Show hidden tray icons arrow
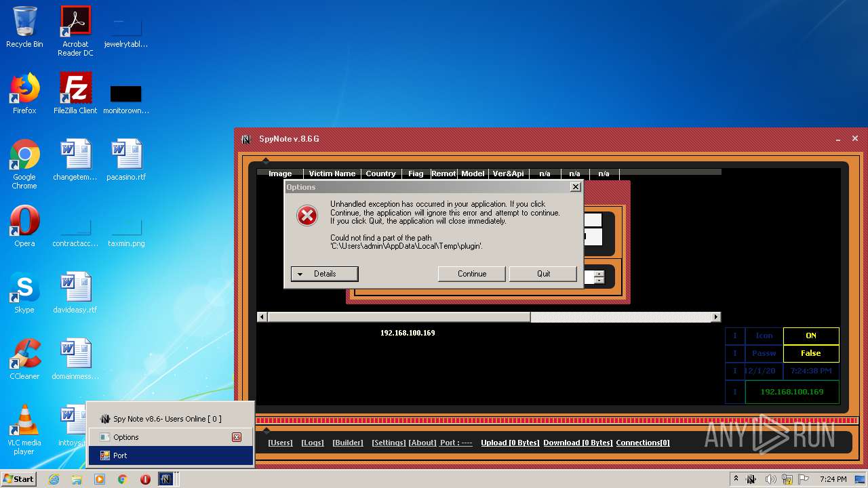This screenshot has height=488, width=868. (x=736, y=479)
